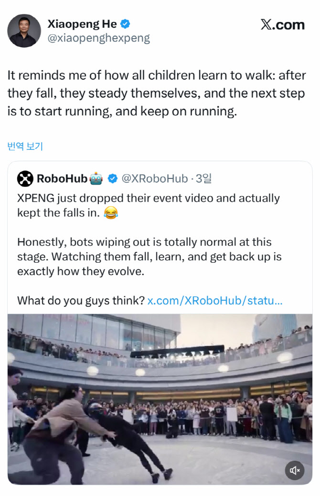Click RoboHub's blue verified checkmark
The image size is (320, 496).
click(112, 179)
